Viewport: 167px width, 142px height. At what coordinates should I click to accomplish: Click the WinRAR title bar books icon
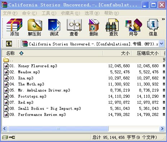coord(4,5)
